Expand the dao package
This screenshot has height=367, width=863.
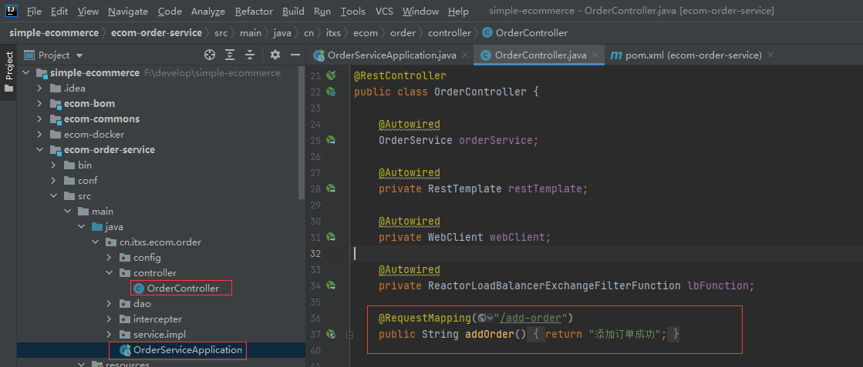[109, 304]
